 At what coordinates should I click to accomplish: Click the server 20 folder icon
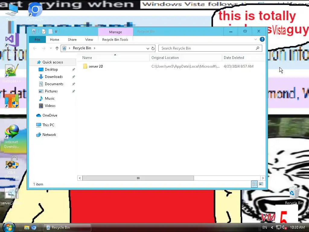tap(85, 66)
